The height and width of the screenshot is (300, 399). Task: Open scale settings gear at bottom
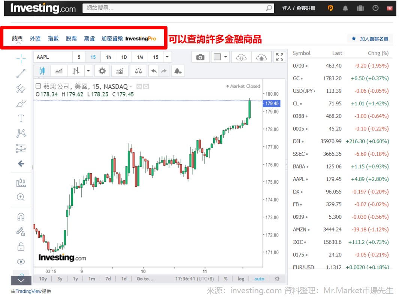277,279
